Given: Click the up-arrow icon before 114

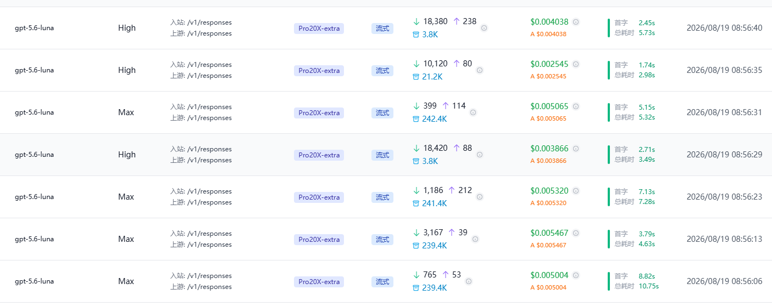Looking at the screenshot, I should pos(446,106).
